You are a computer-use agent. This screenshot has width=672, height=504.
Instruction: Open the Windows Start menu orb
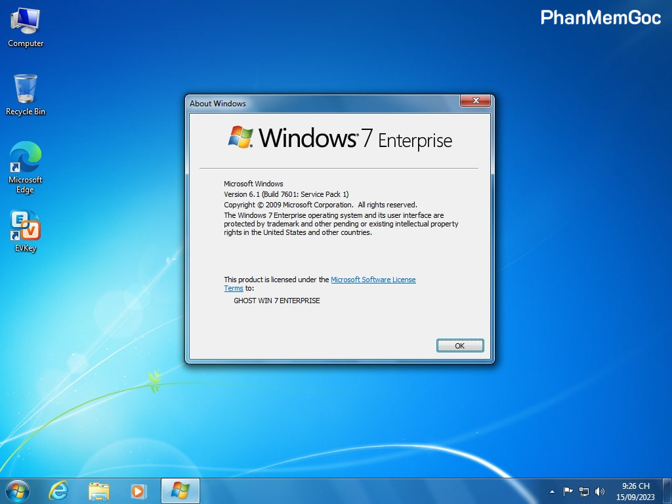(x=17, y=490)
